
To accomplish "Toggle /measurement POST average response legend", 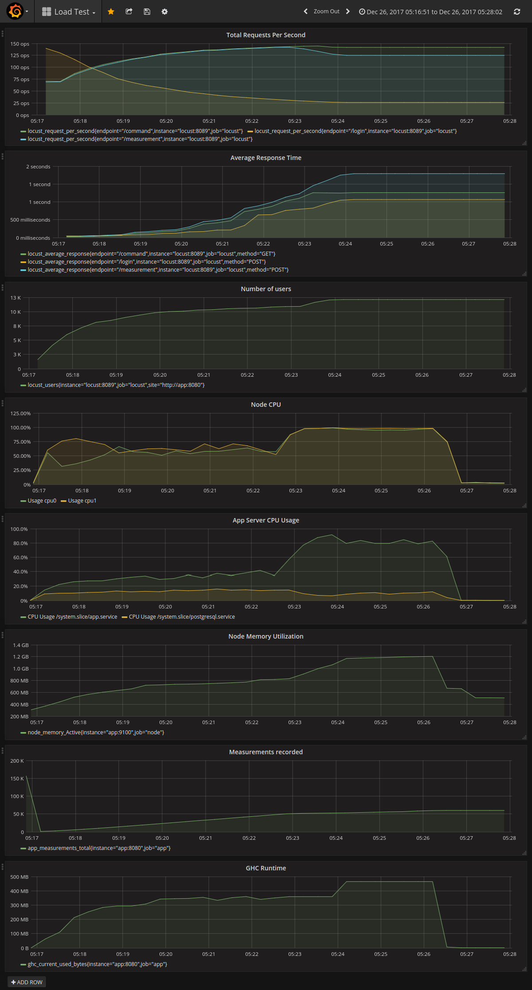I will pos(158,270).
